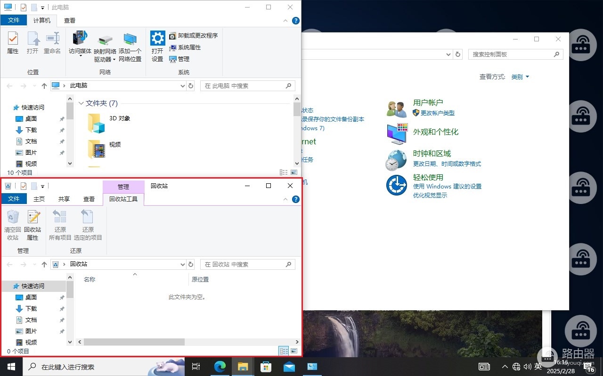Image resolution: width=603 pixels, height=376 pixels.
Task: Click User Accounts link
Action: 428,102
